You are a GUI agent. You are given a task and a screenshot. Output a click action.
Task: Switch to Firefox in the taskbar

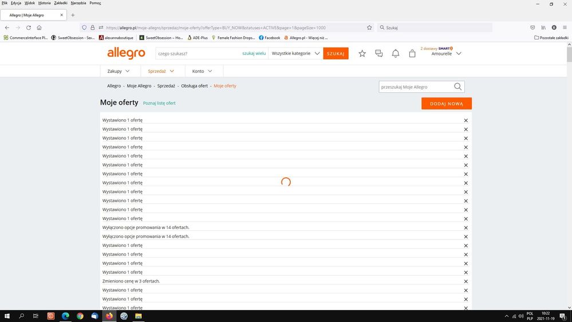point(109,316)
